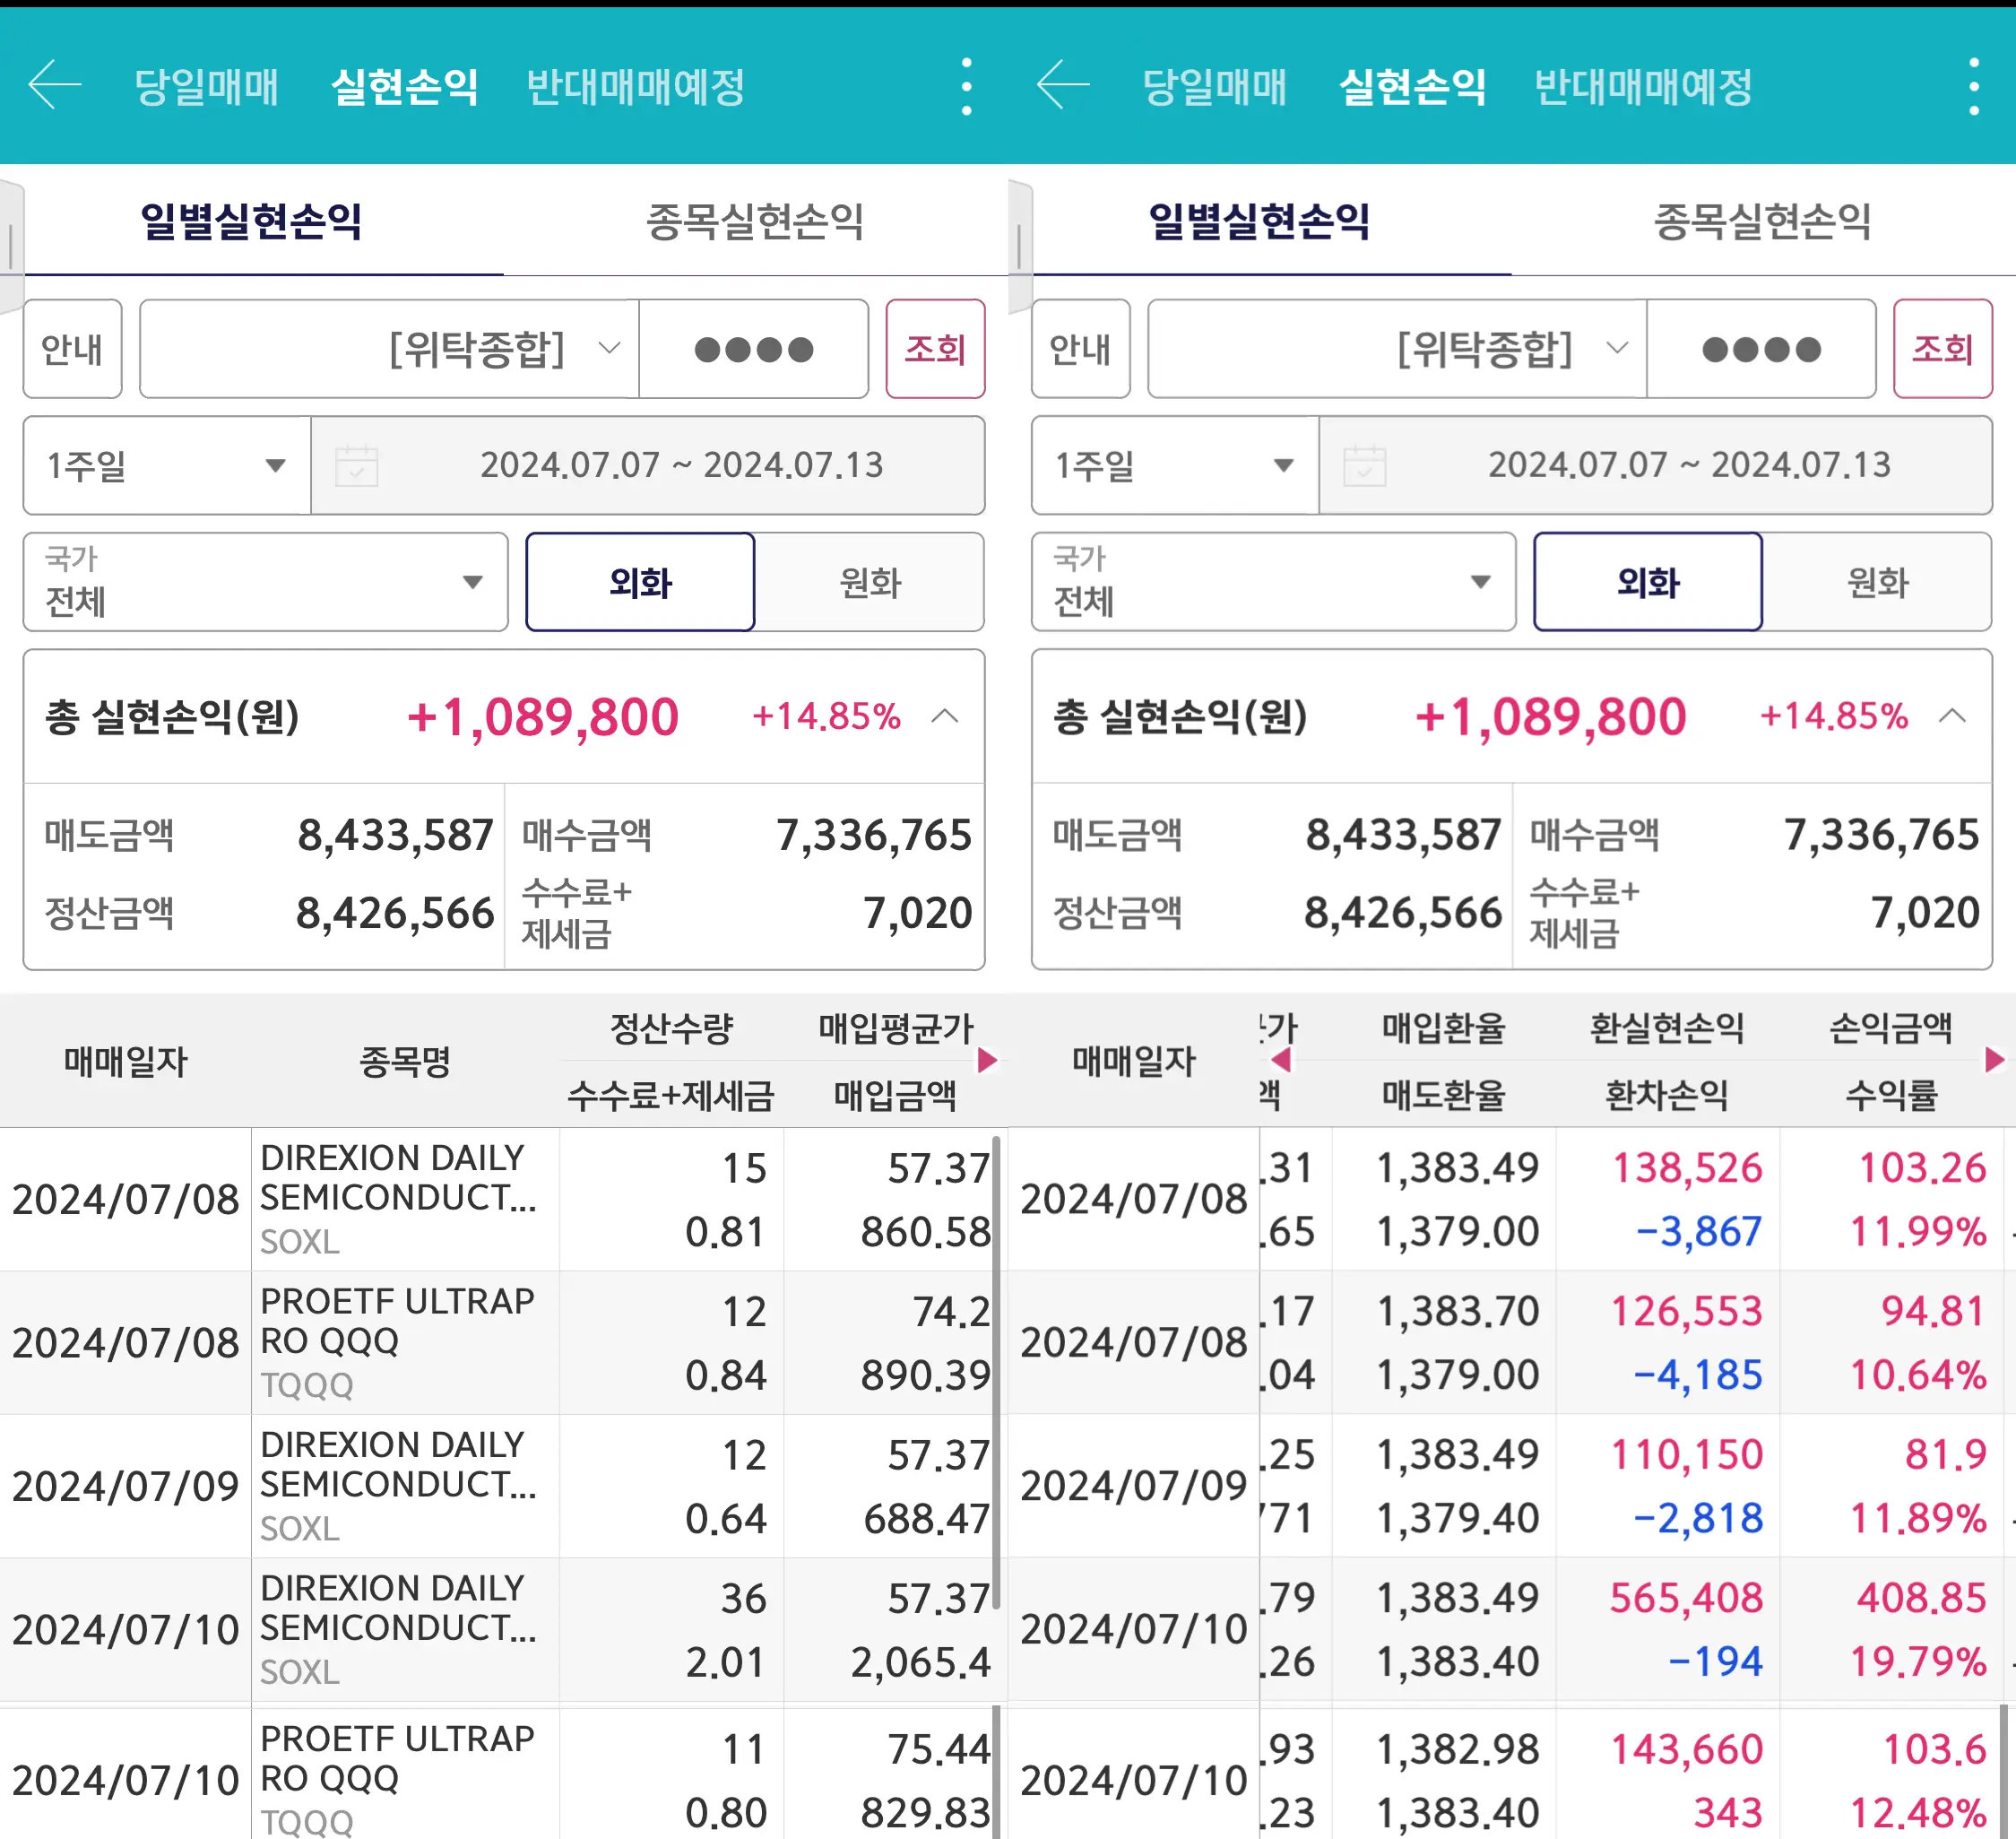The image size is (2016, 1839).
Task: Tap back arrow in left panel header
Action: pyautogui.click(x=55, y=85)
